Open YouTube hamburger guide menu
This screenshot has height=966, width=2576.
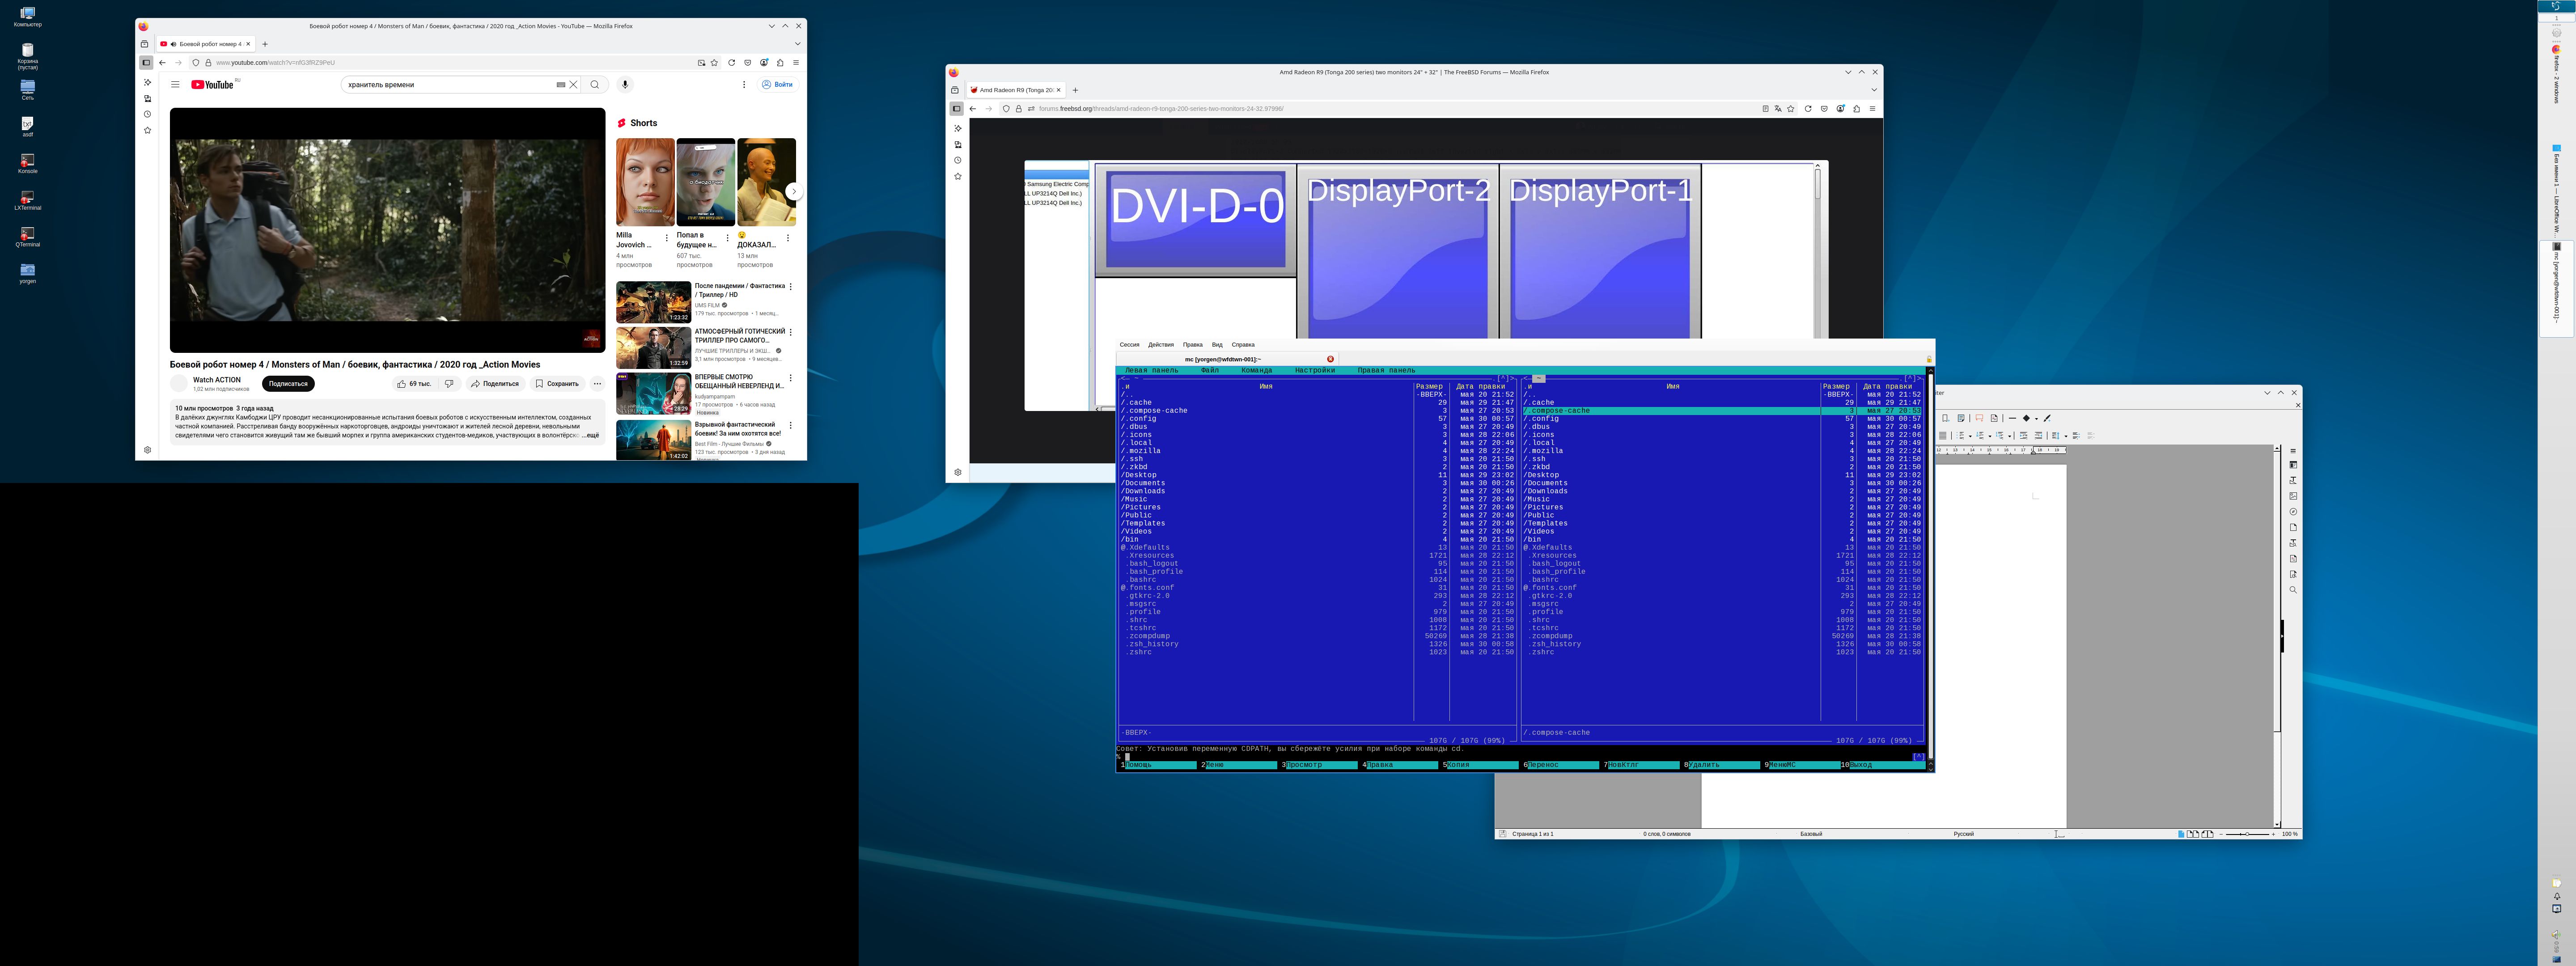click(x=175, y=85)
